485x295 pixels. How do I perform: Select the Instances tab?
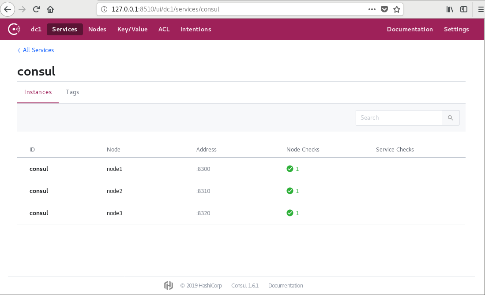38,92
